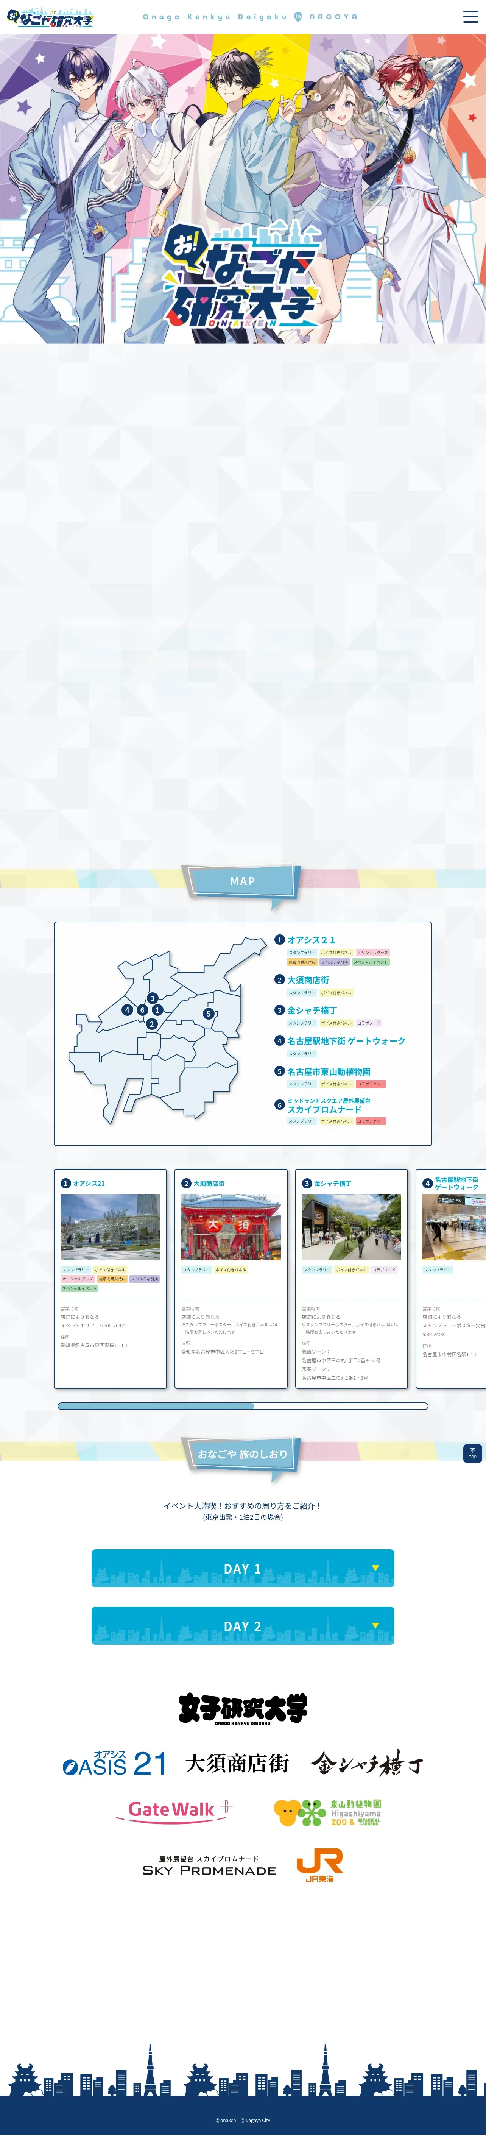The width and height of the screenshot is (486, 2135).
Task: Click the スタンプラリー tag under ゲートウォーク in the map list
Action: pos(302,1053)
